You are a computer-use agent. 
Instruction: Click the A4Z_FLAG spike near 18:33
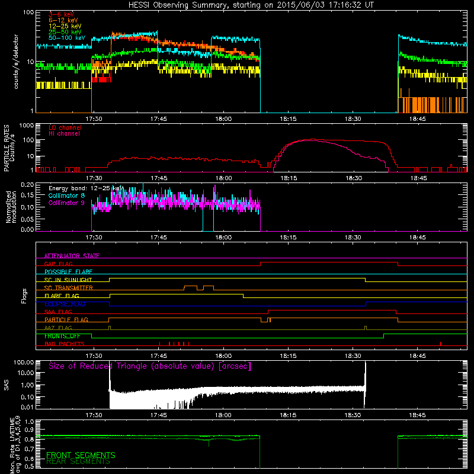[366, 328]
